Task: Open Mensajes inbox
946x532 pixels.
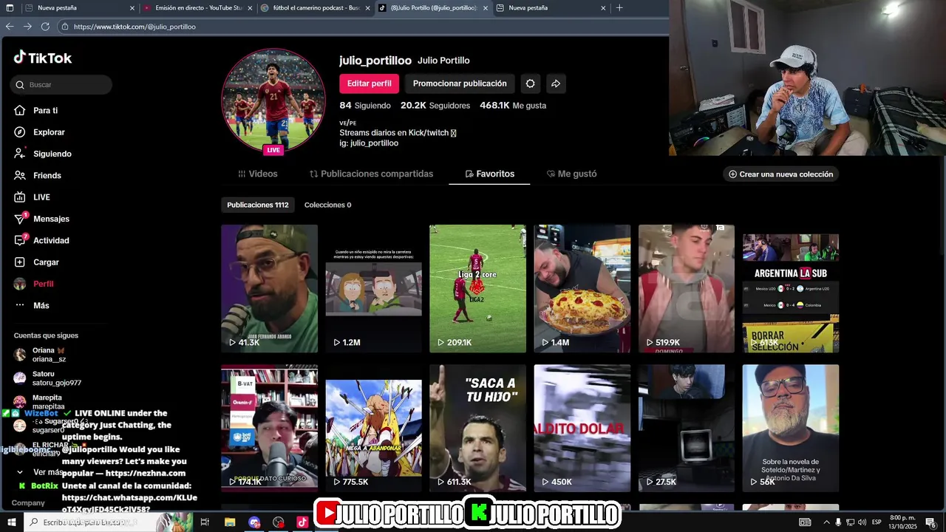Action: click(x=51, y=219)
